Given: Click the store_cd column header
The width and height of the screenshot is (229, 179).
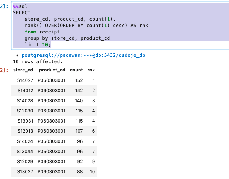Looking at the screenshot, I should [x=23, y=70].
